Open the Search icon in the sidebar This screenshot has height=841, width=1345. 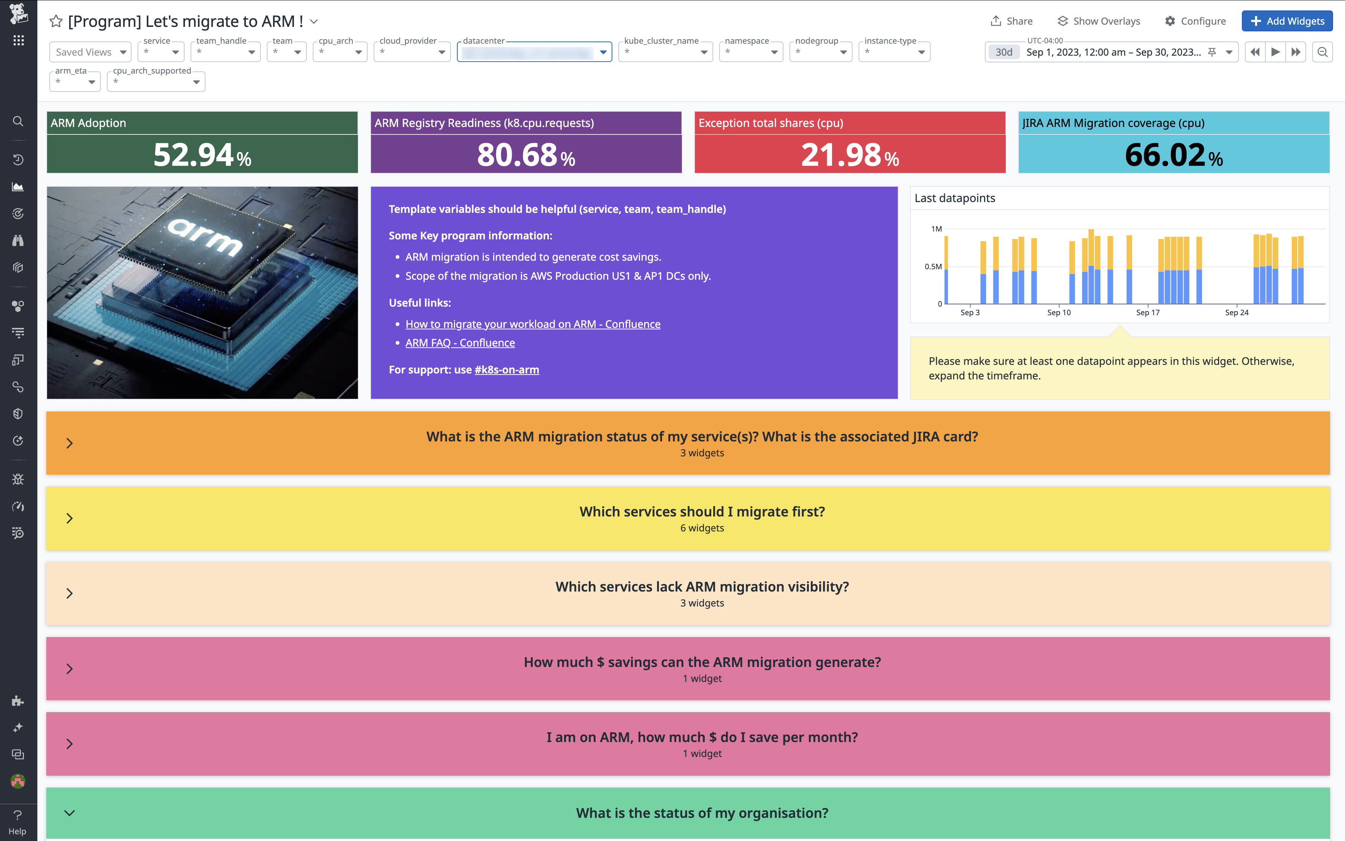(18, 121)
